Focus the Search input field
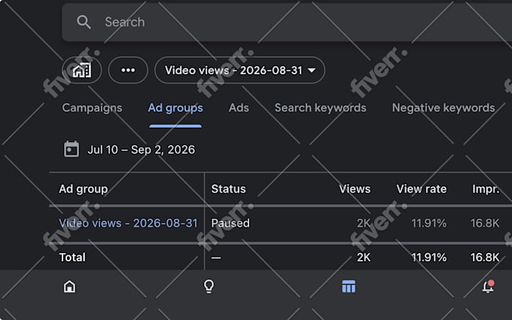The height and width of the screenshot is (320, 512). [x=287, y=22]
